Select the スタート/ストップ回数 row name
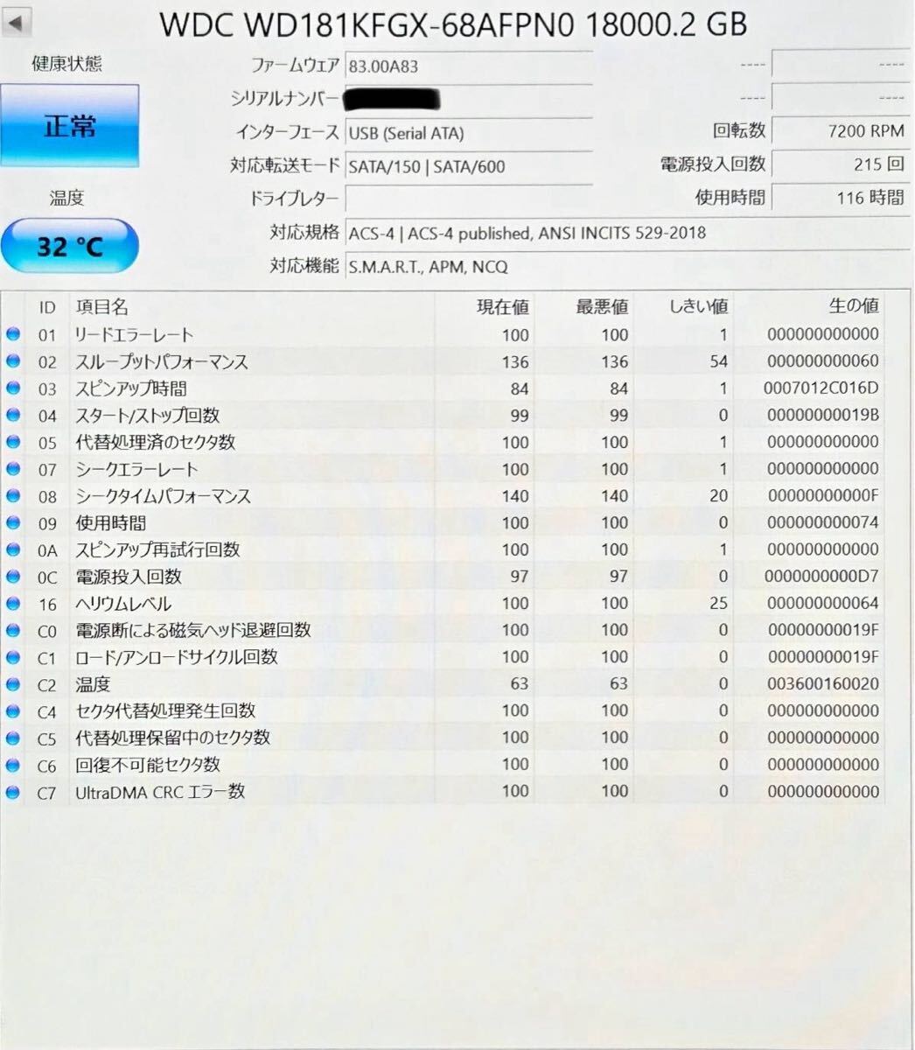This screenshot has height=1050, width=915. [x=148, y=416]
